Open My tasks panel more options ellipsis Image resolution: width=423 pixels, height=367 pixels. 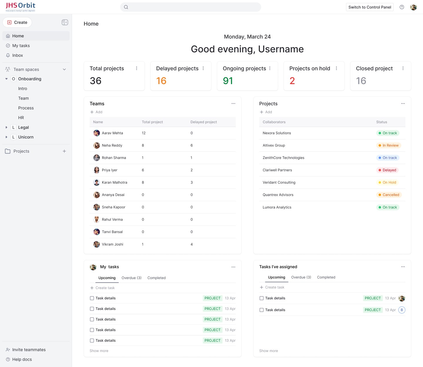point(233,267)
